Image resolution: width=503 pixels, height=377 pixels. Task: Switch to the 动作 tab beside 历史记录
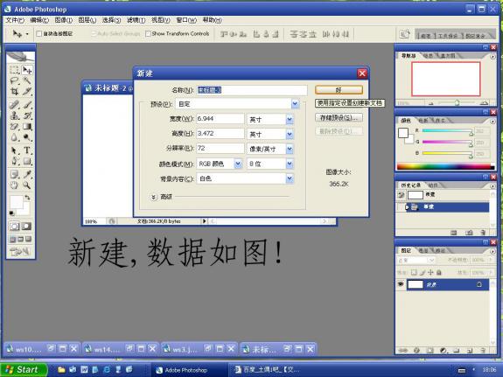[433, 185]
